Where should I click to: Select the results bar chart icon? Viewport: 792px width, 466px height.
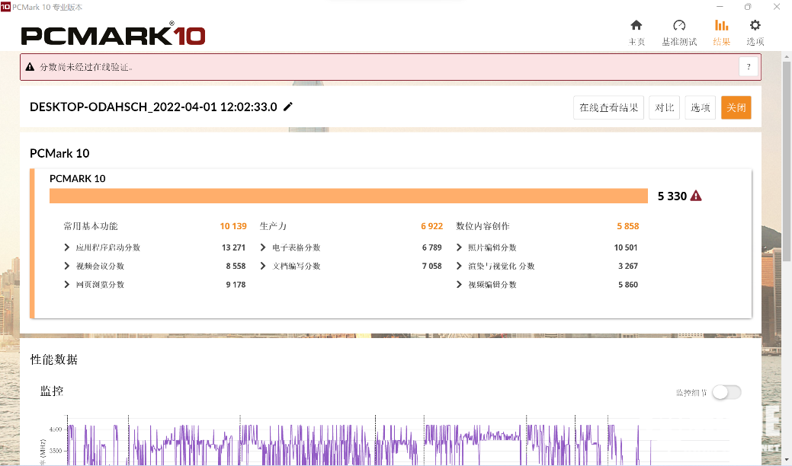pyautogui.click(x=721, y=26)
